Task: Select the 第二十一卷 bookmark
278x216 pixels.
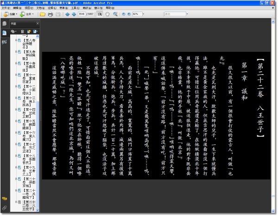Action: 29,194
